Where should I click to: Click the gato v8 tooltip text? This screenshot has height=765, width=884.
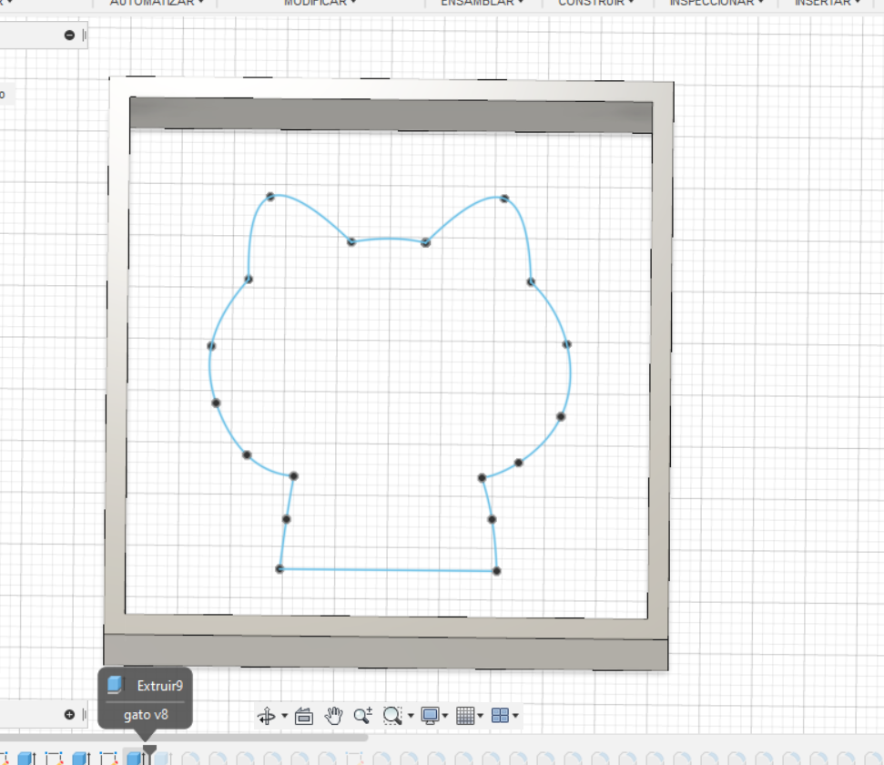(146, 715)
